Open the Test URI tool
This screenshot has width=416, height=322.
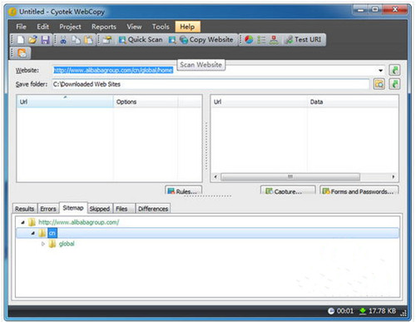304,40
